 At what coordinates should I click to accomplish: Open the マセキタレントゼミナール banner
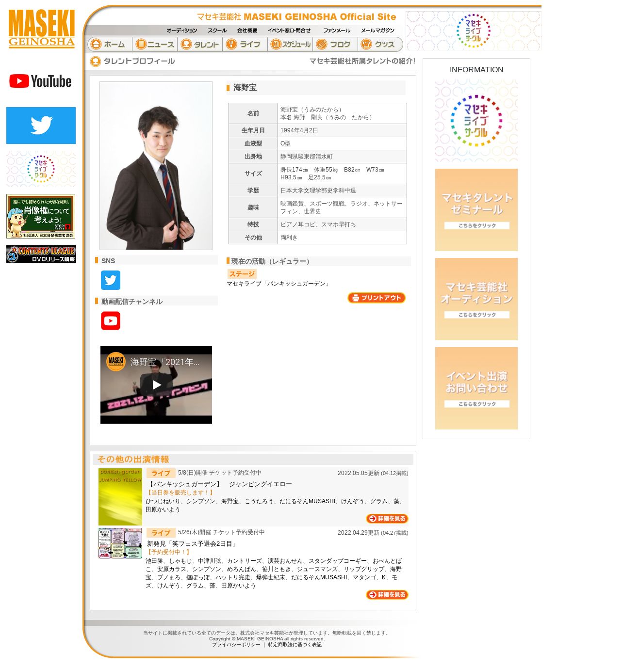(476, 210)
